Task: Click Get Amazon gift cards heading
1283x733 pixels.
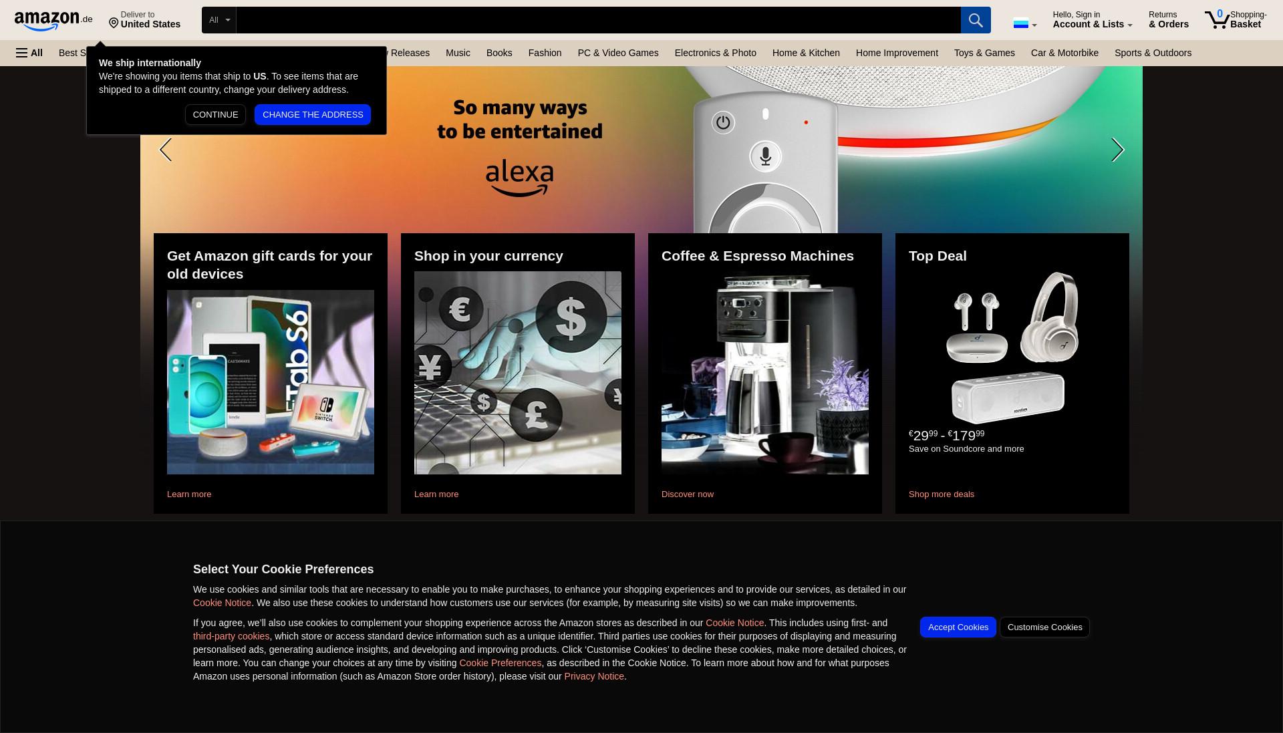Action: (x=269, y=265)
